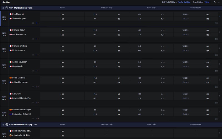
Task: Toggle bell for ATP Montpellier Mở Rộng league
Action: 3,8
